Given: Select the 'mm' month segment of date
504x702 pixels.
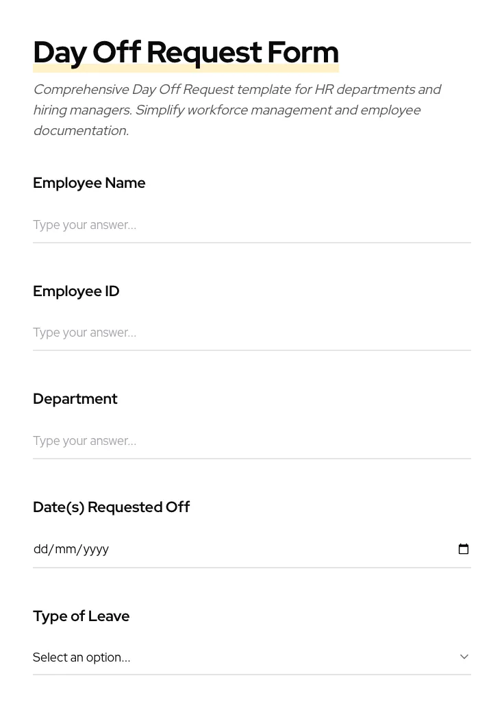Looking at the screenshot, I should [x=66, y=549].
